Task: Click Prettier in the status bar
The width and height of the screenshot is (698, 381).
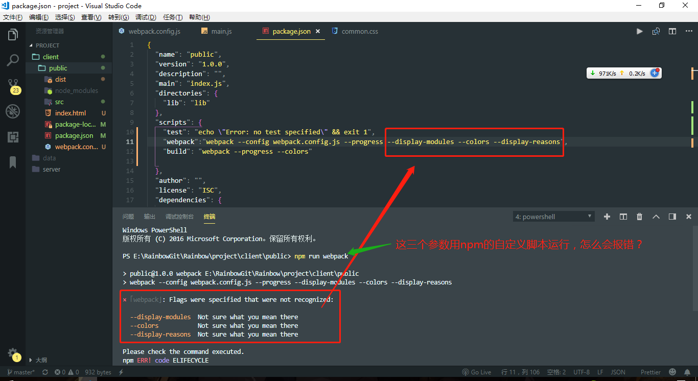Action: pos(650,372)
